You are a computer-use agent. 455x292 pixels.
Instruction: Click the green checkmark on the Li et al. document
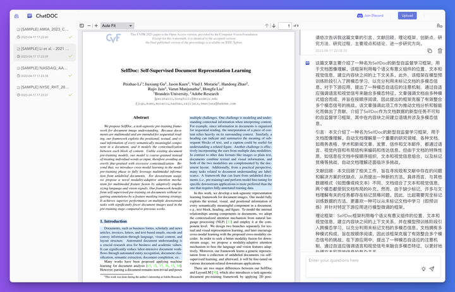coord(70,56)
